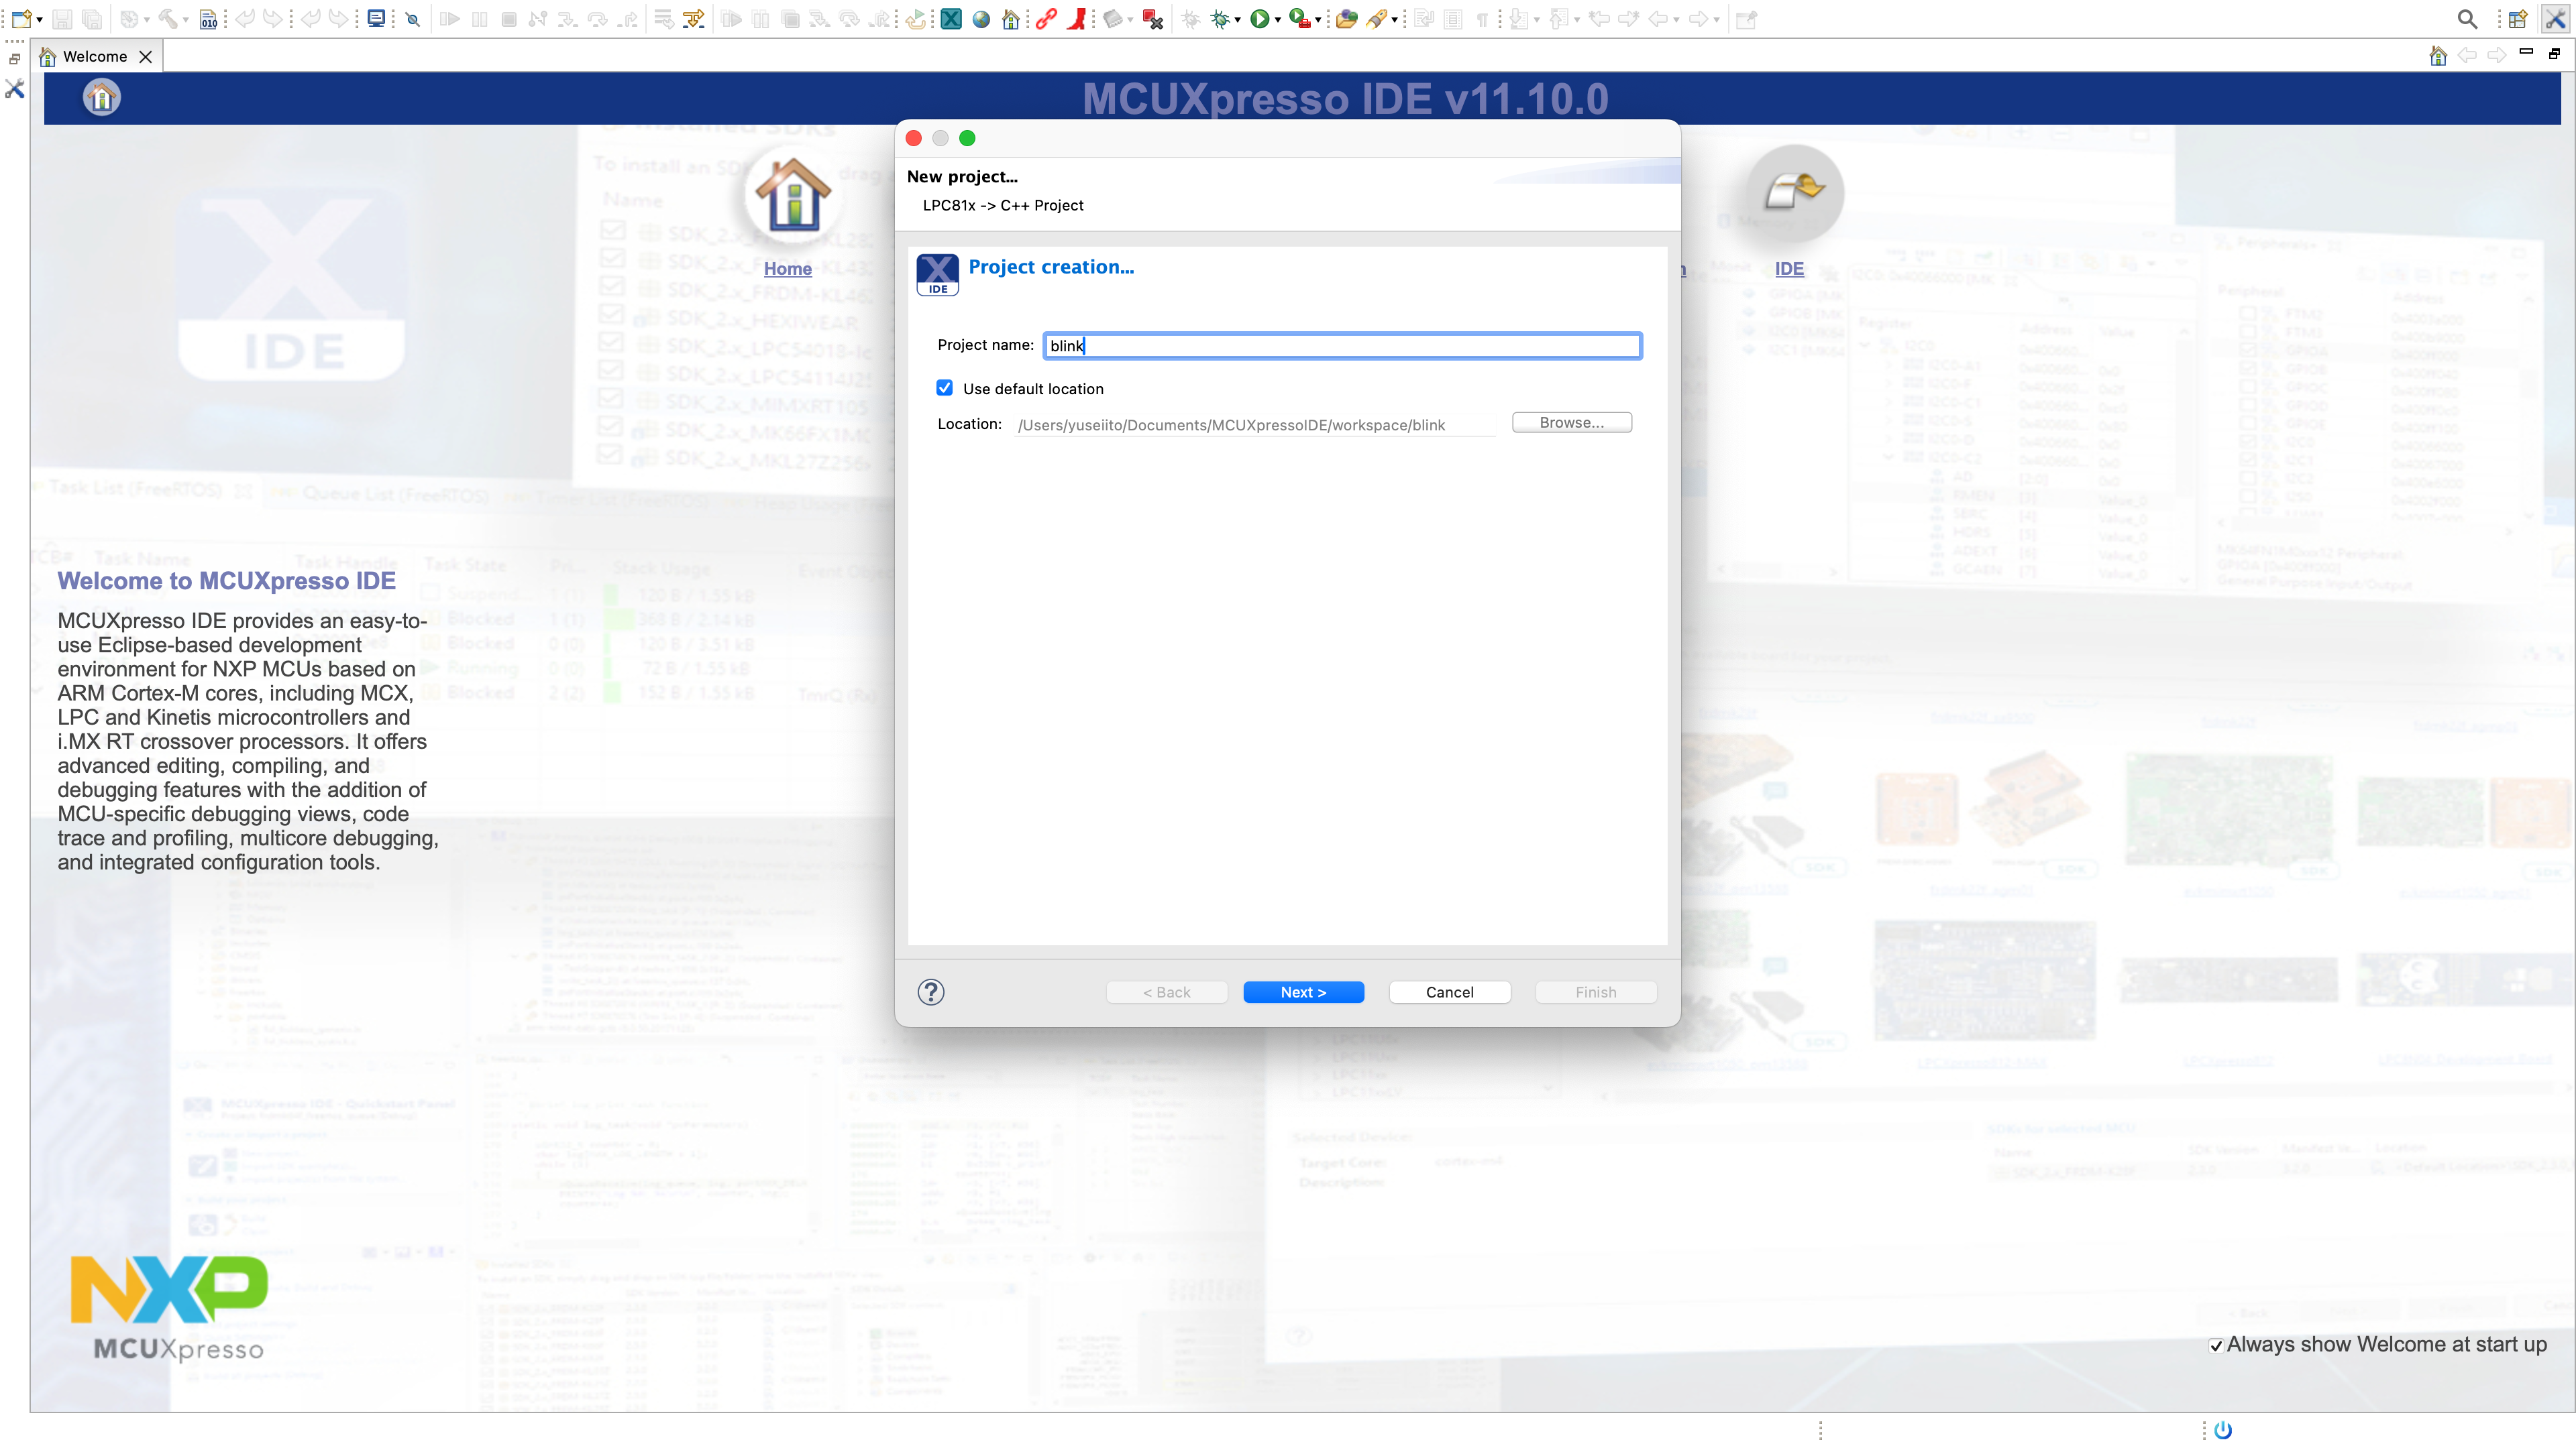2576x1448 pixels.
Task: Expand the Debug button dropdown arrow
Action: (1238, 19)
